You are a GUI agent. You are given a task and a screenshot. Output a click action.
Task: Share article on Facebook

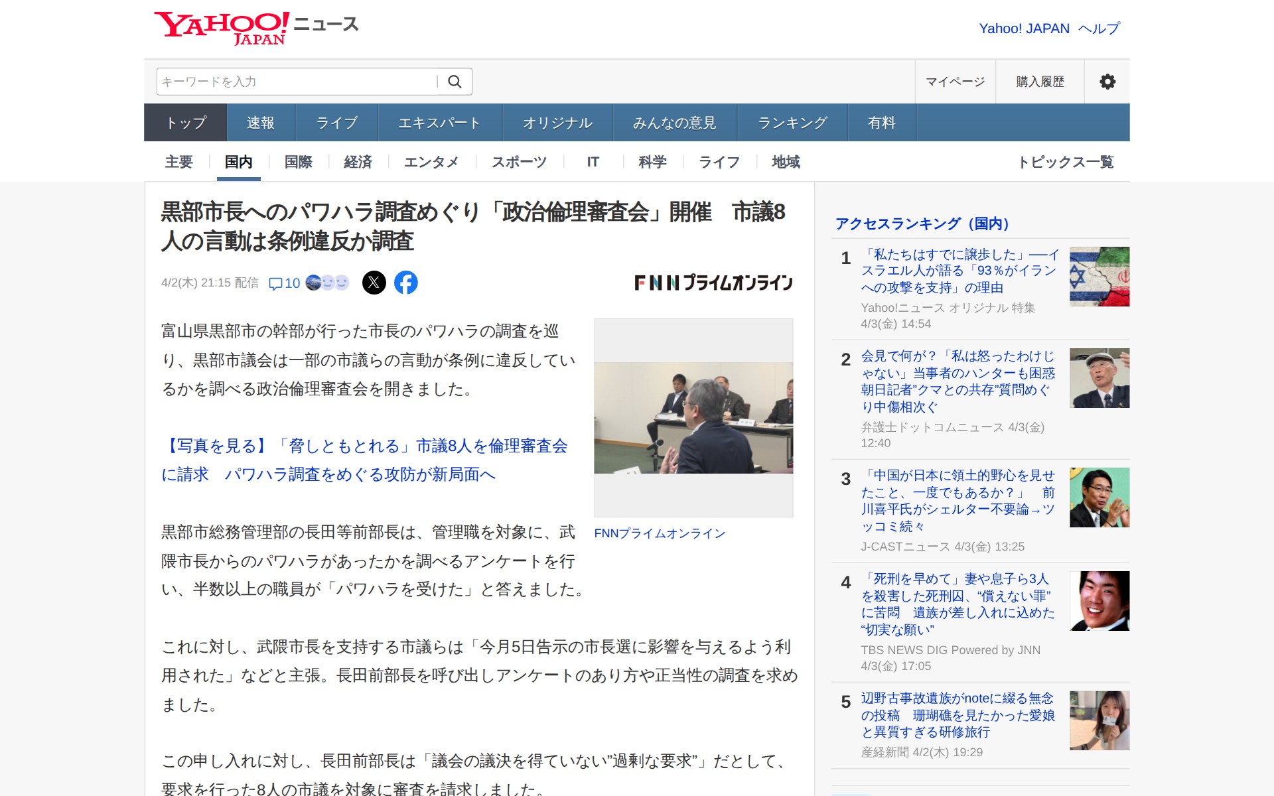coord(406,283)
